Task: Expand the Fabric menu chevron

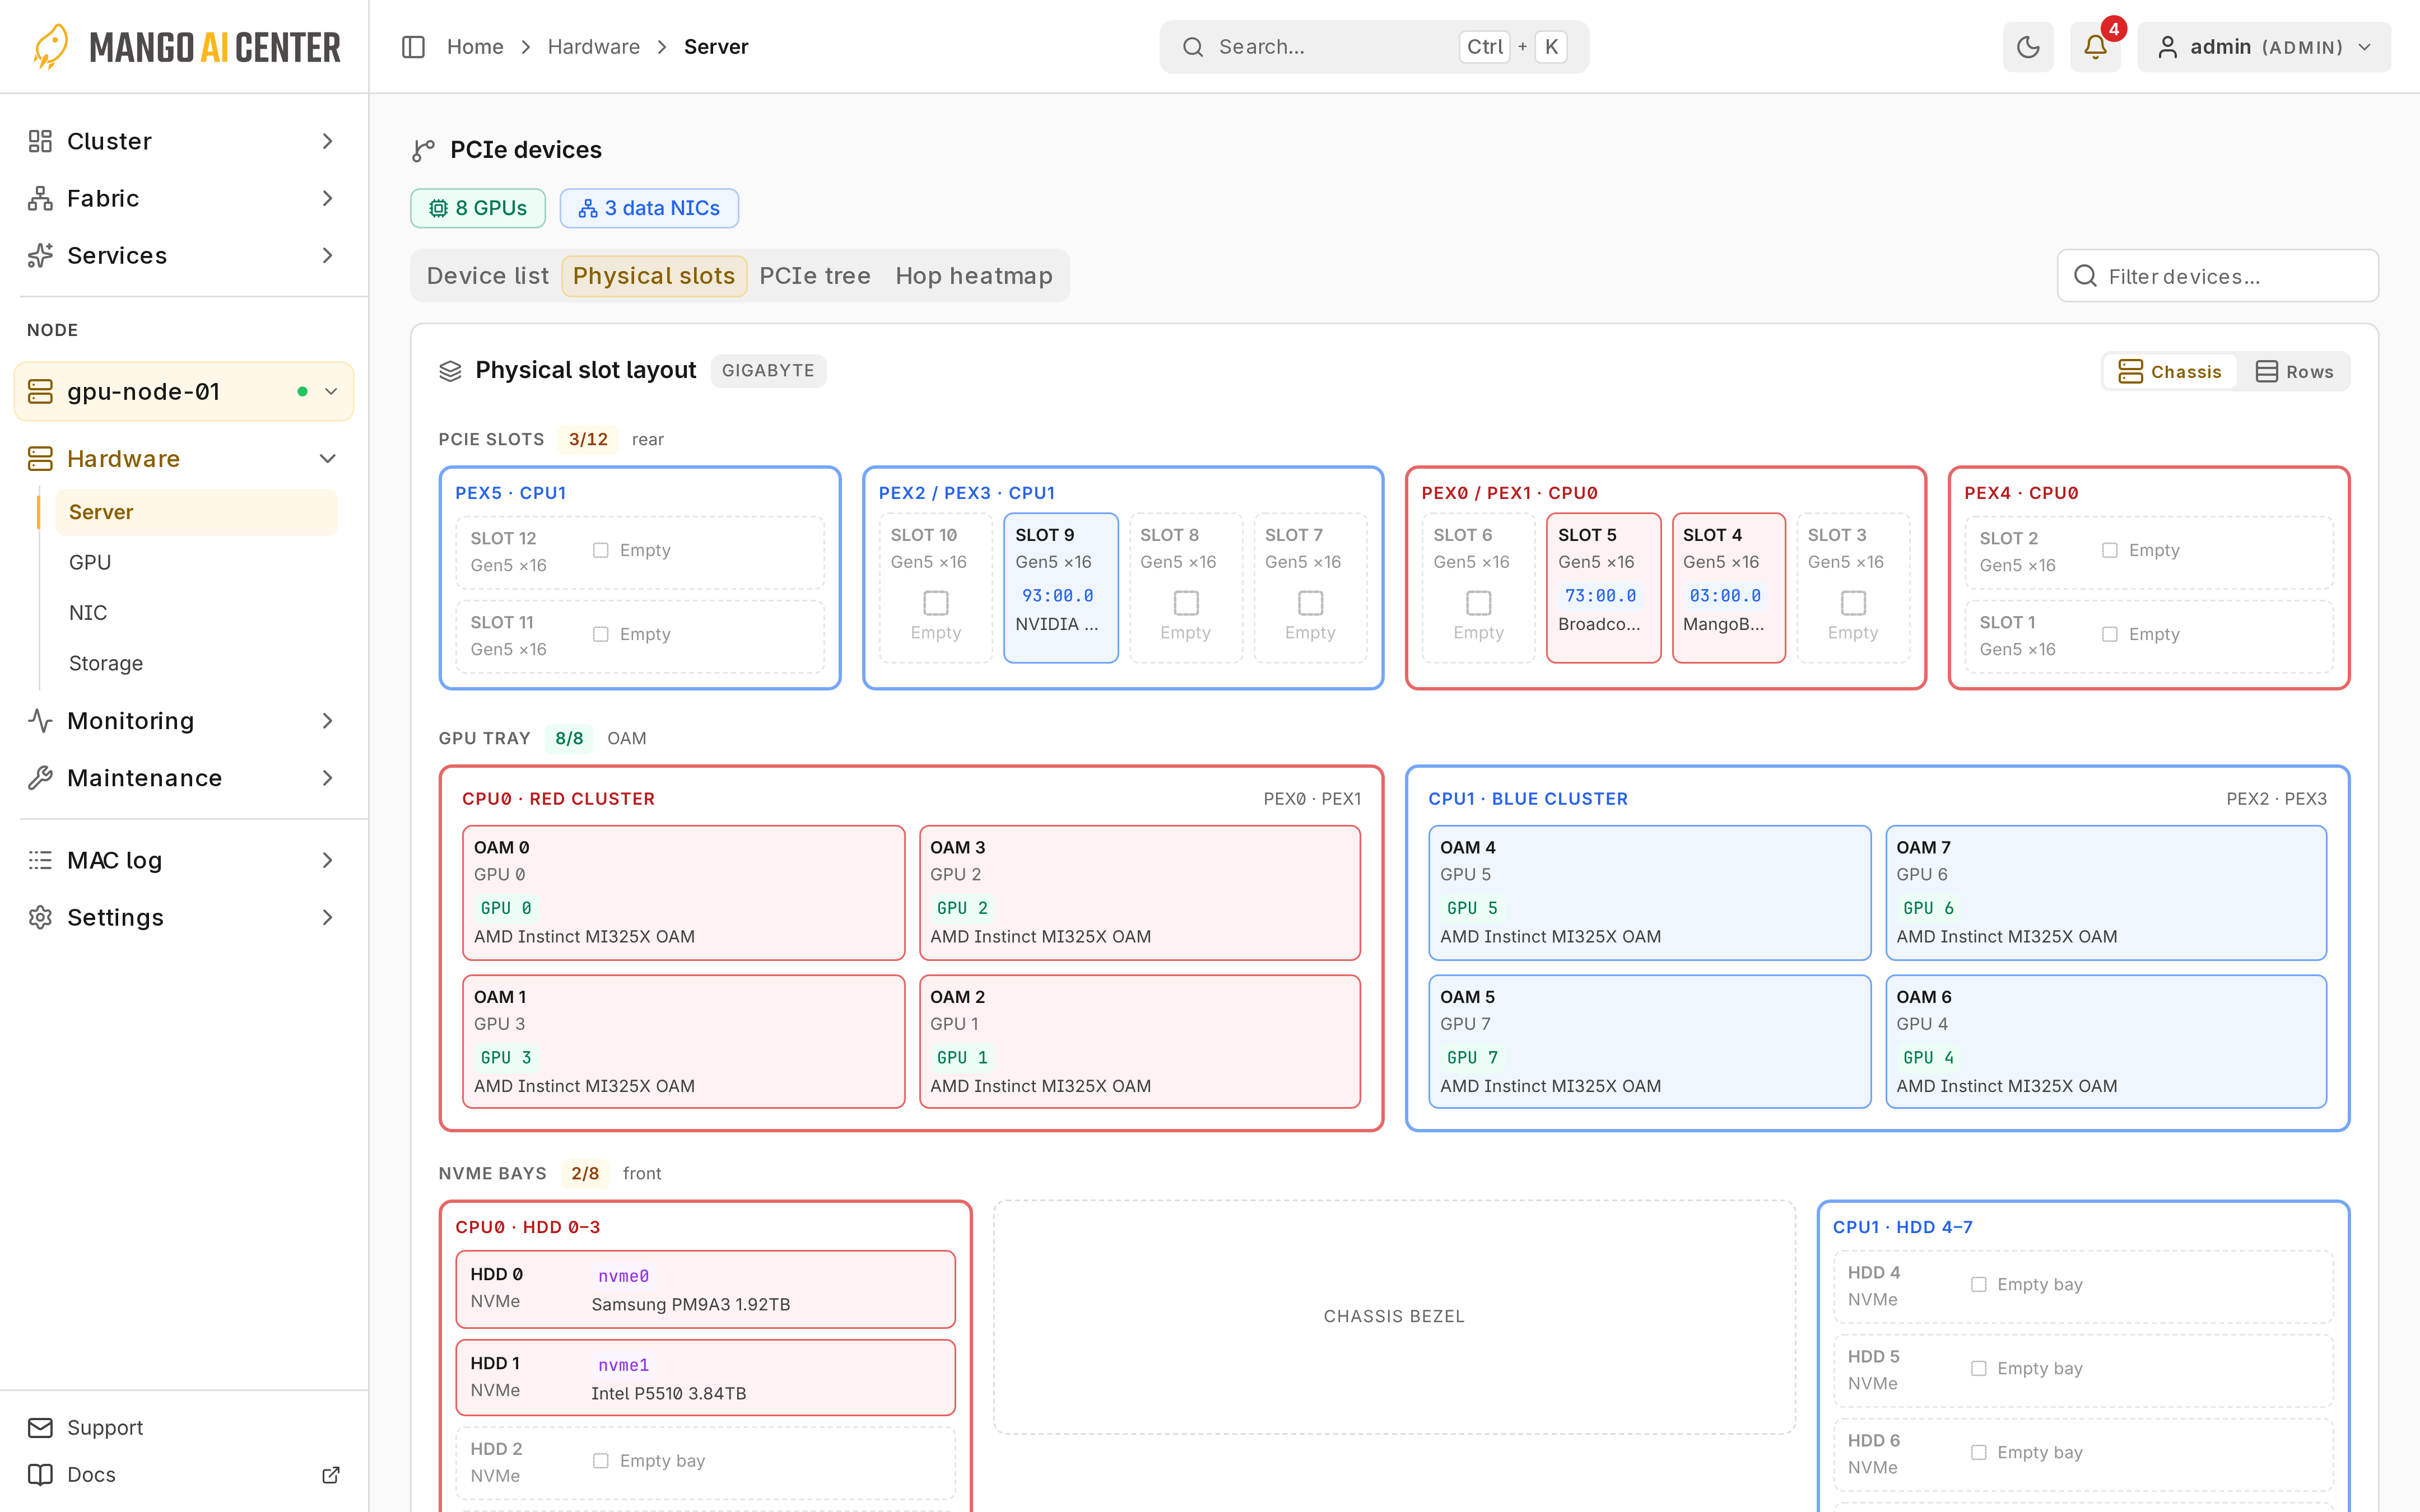Action: (327, 198)
